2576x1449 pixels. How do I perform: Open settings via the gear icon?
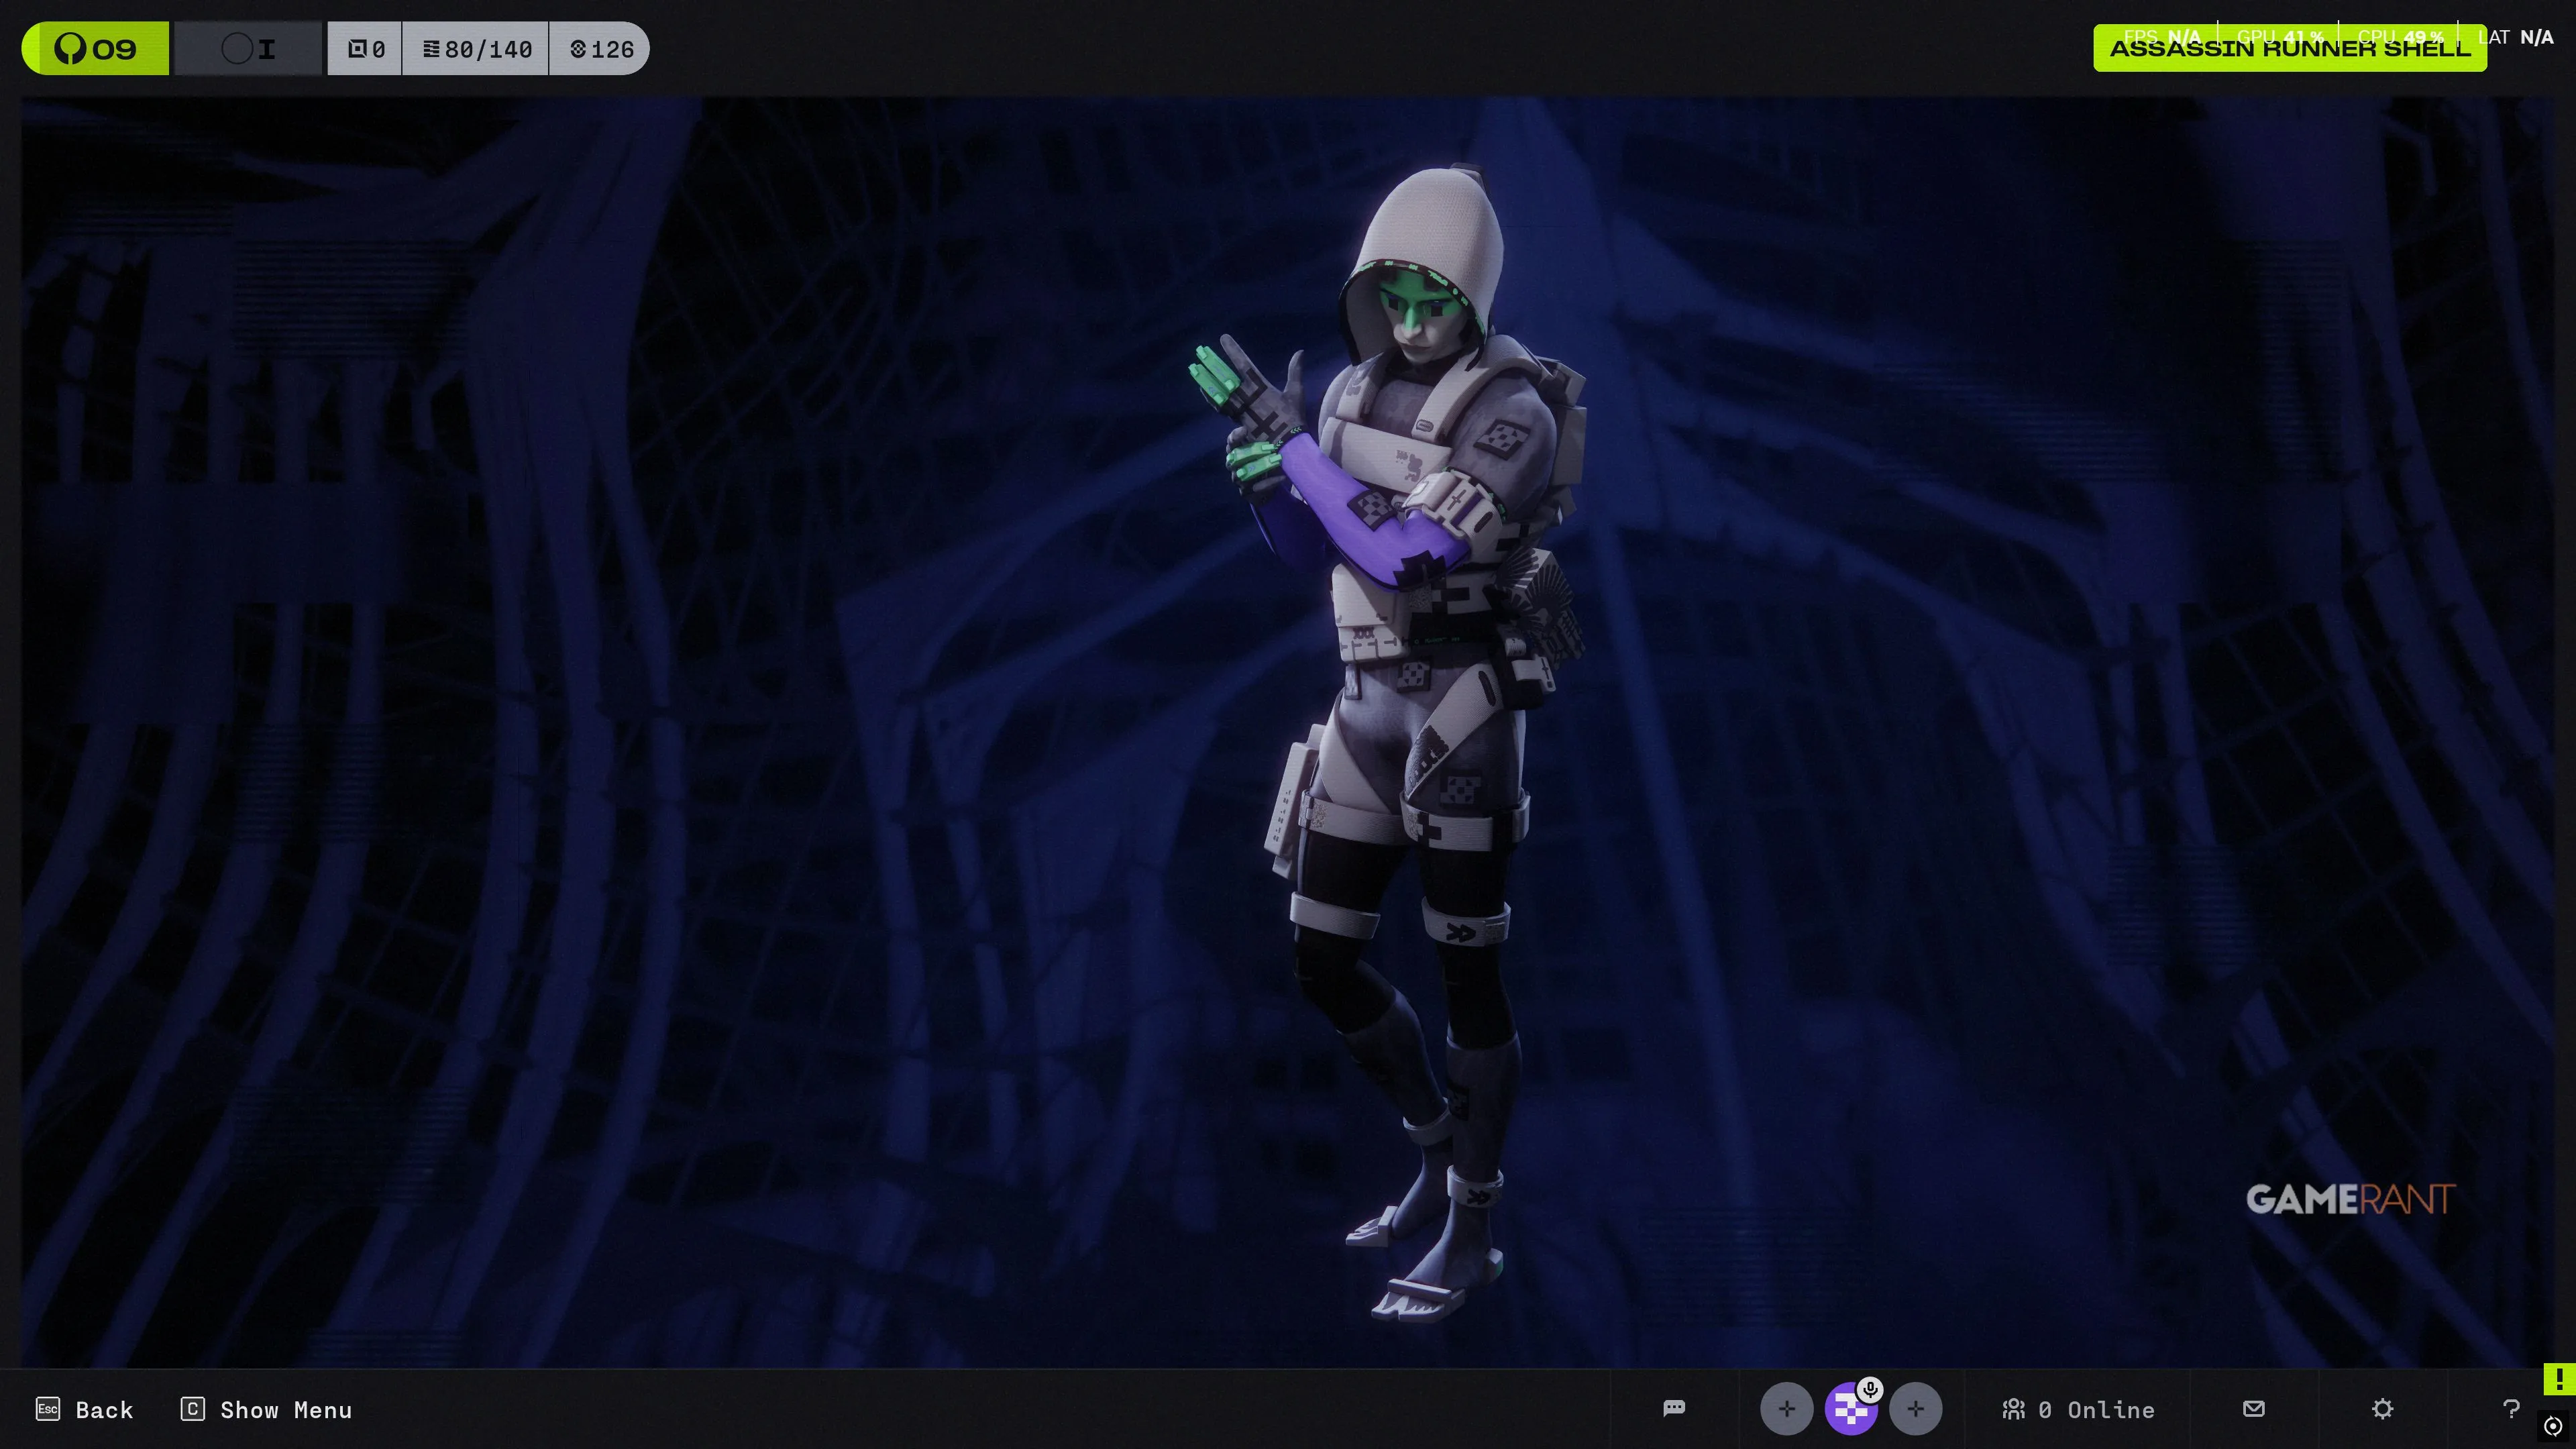tap(2382, 1408)
